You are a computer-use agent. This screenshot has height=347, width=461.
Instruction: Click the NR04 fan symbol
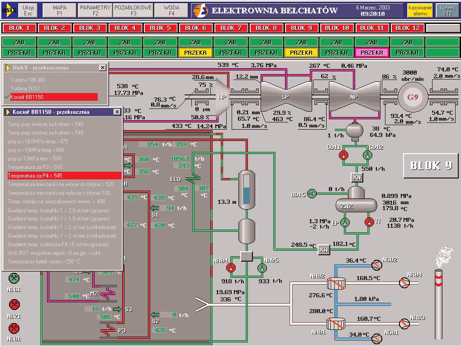(x=404, y=282)
